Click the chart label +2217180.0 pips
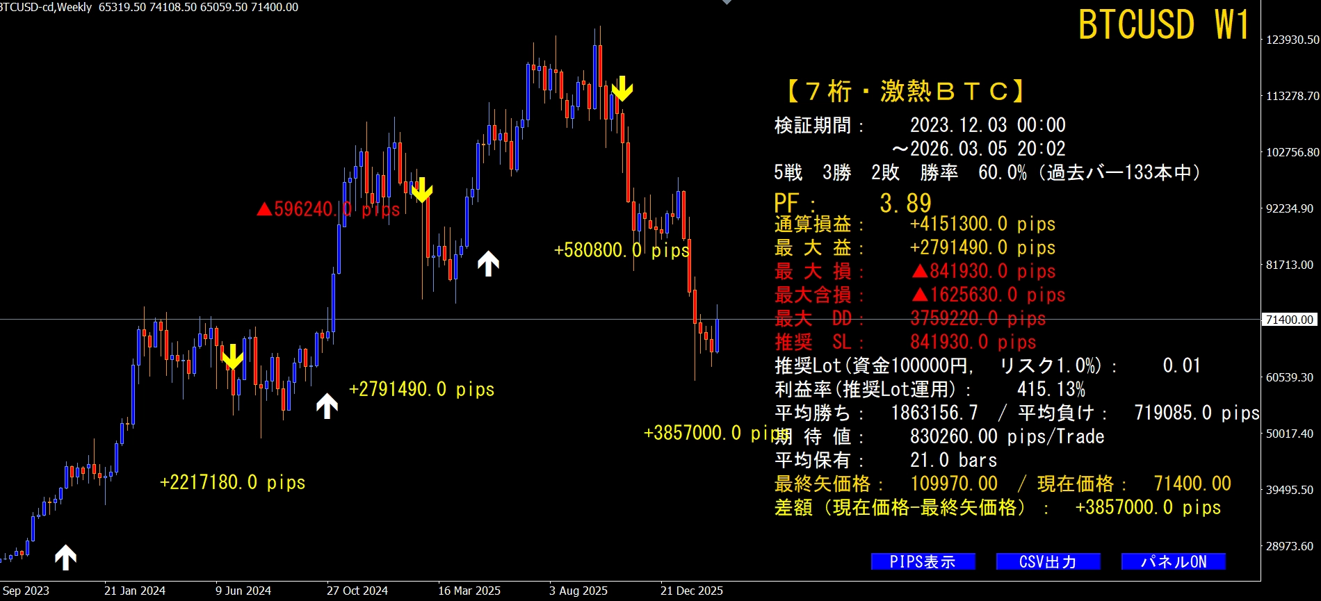This screenshot has height=601, width=1321. [x=233, y=482]
